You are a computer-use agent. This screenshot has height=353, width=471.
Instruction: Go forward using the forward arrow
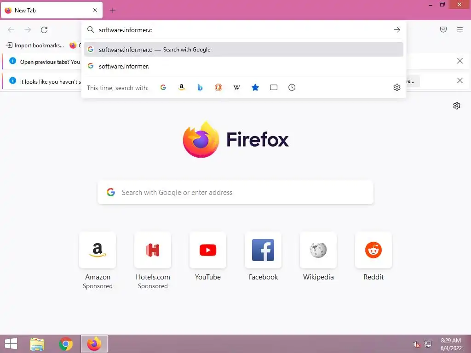coord(28,30)
